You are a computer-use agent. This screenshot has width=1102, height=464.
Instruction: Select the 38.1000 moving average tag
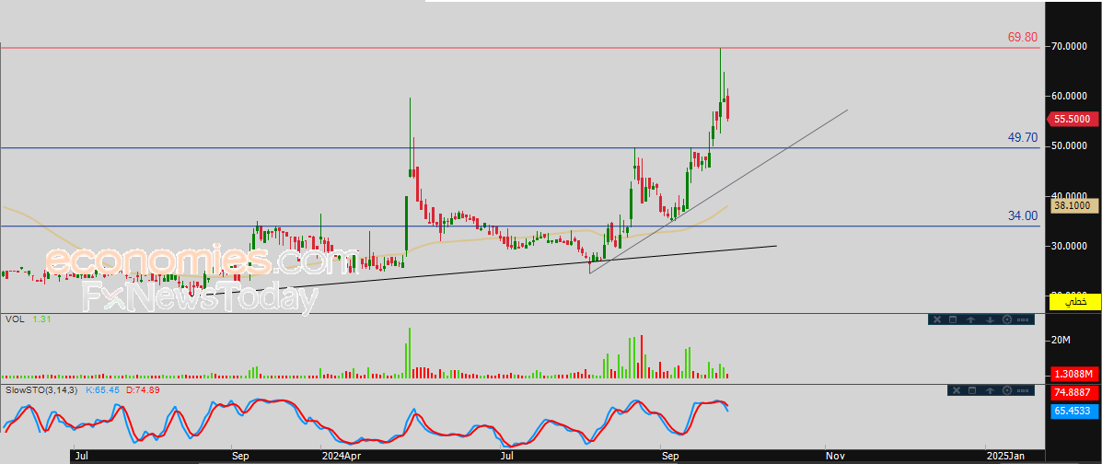pyautogui.click(x=1074, y=206)
